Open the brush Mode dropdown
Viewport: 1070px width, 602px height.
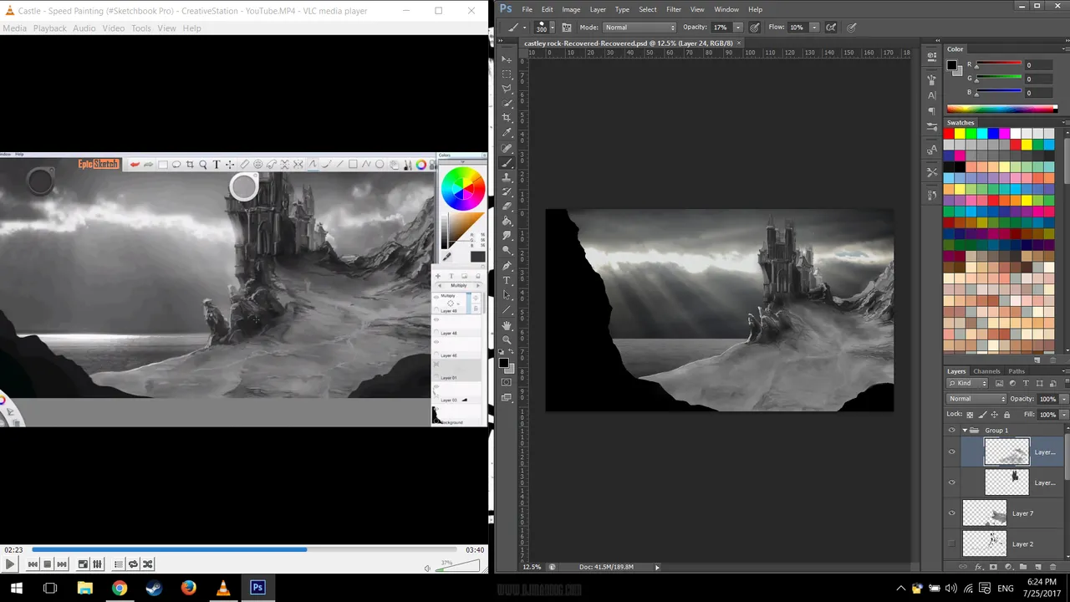point(639,27)
